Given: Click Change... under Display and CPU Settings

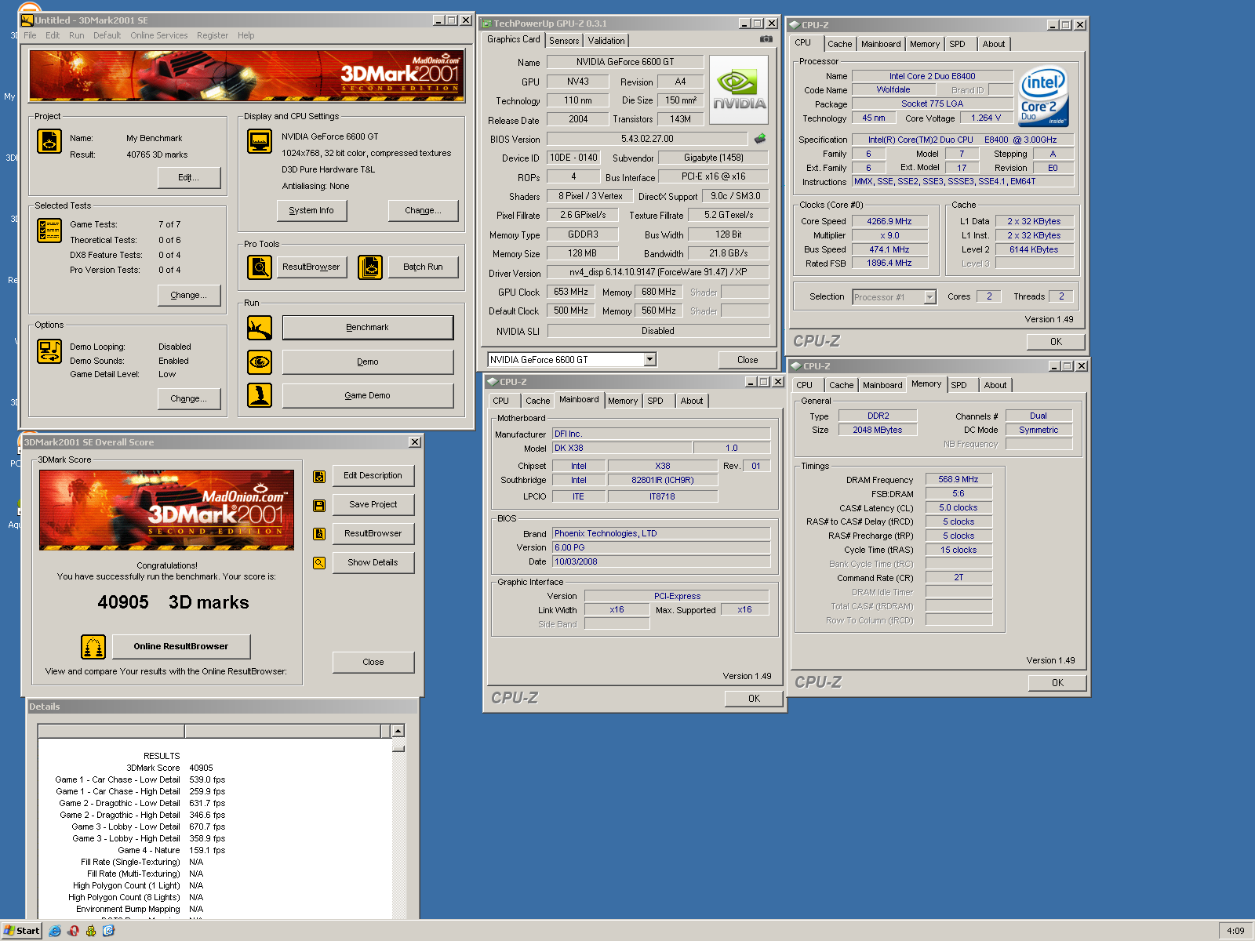Looking at the screenshot, I should click(423, 210).
